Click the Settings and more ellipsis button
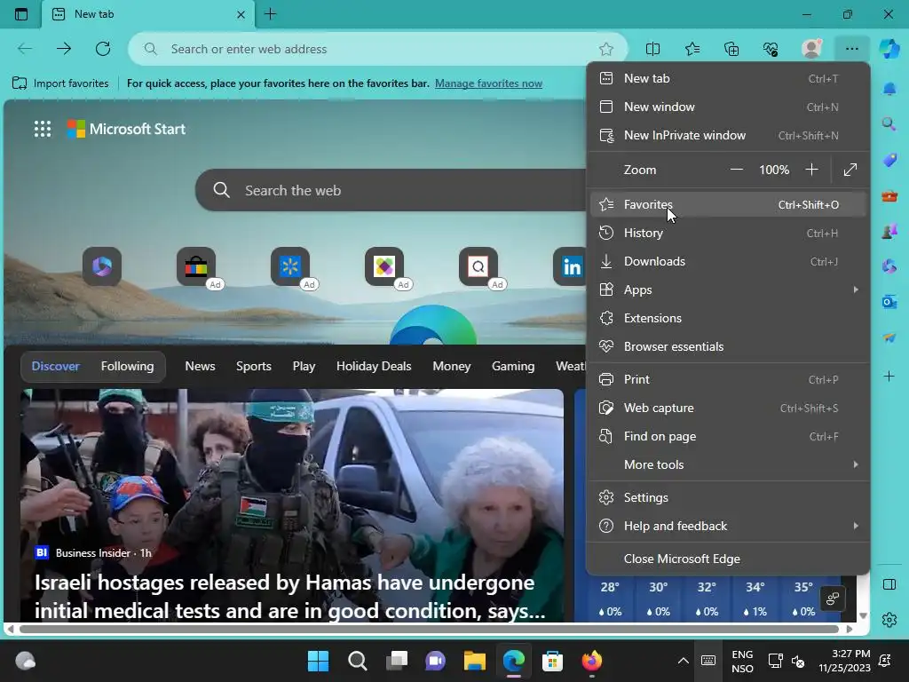This screenshot has height=682, width=909. point(851,49)
